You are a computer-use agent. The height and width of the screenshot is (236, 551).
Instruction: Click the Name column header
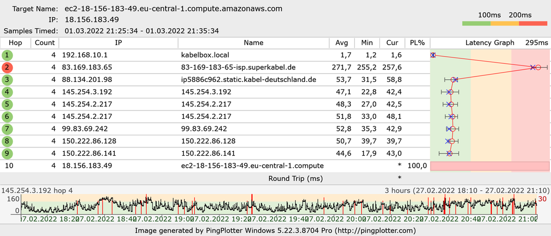[254, 43]
